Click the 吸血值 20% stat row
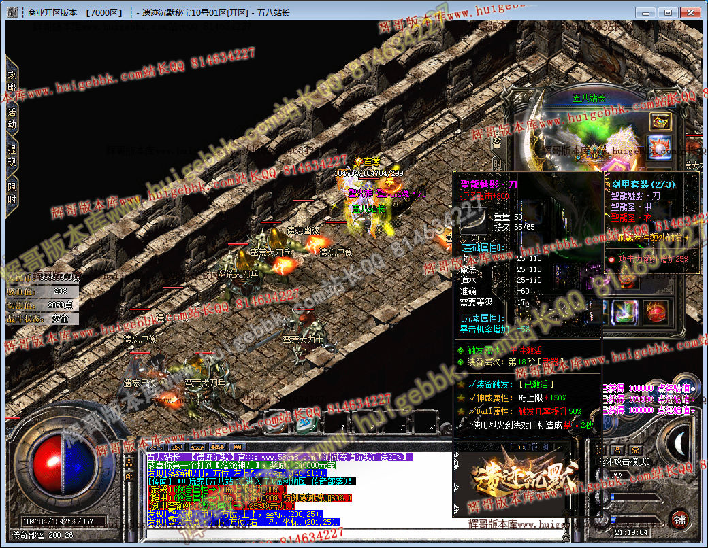 (x=42, y=292)
